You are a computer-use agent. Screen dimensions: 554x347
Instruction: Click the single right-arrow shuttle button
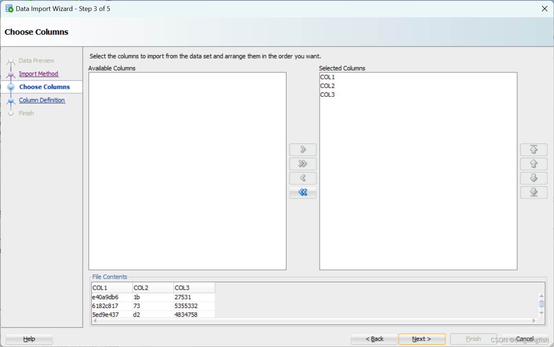click(302, 150)
